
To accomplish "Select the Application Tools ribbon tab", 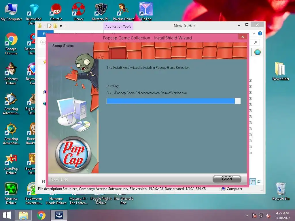I will [118, 26].
